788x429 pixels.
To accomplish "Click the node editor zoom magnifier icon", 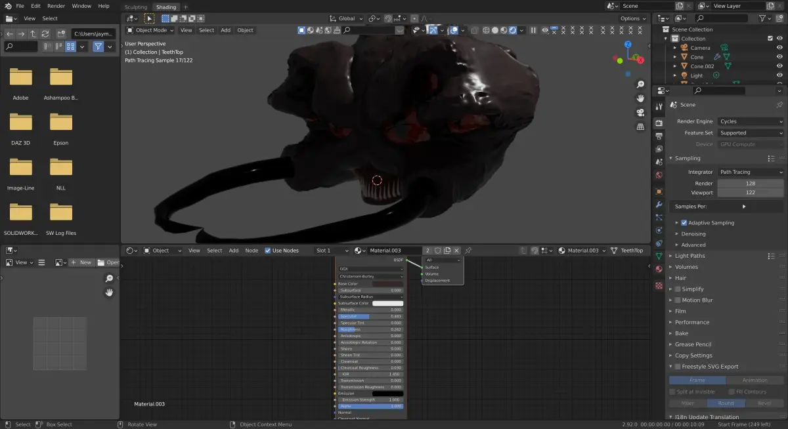I will [109, 279].
